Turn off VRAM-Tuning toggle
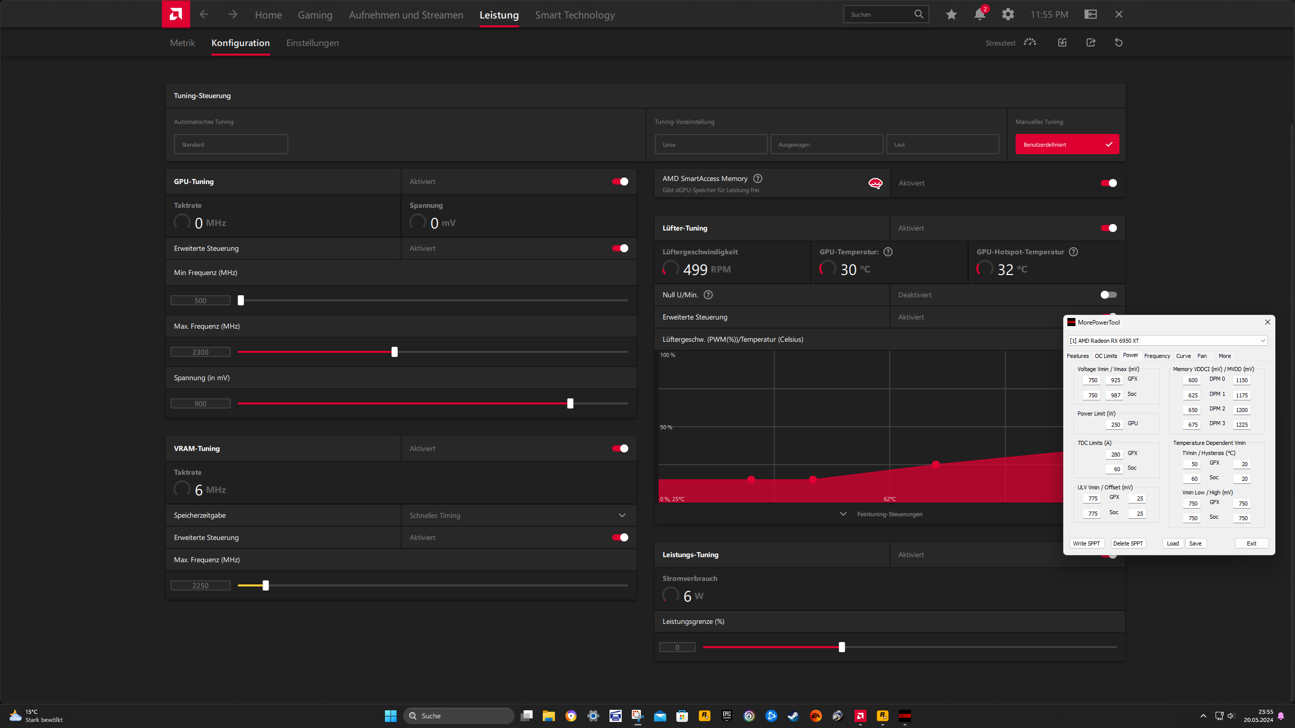1295x728 pixels. click(620, 448)
